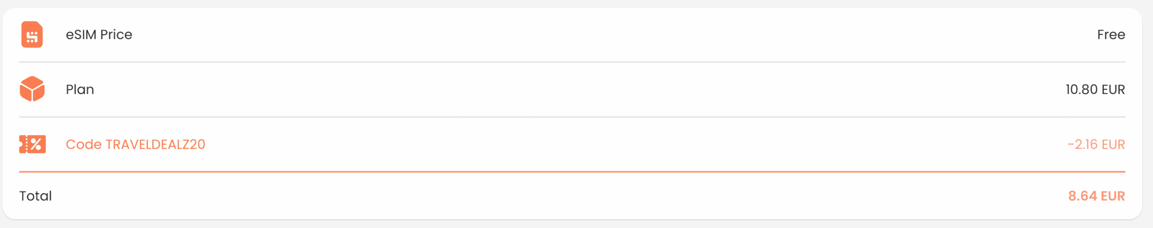Click EUR currency in the Plan row

tap(1113, 89)
